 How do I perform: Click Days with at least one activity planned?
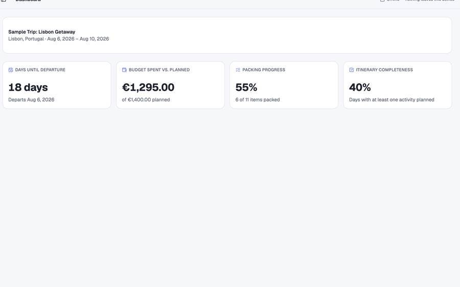tap(392, 100)
